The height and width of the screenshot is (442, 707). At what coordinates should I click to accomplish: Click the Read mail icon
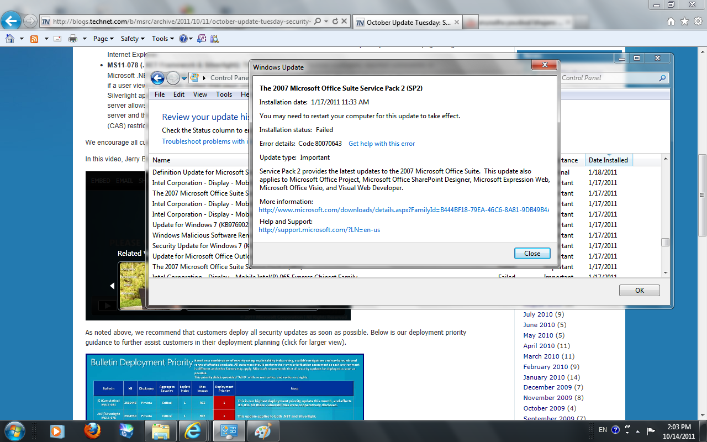coord(57,39)
